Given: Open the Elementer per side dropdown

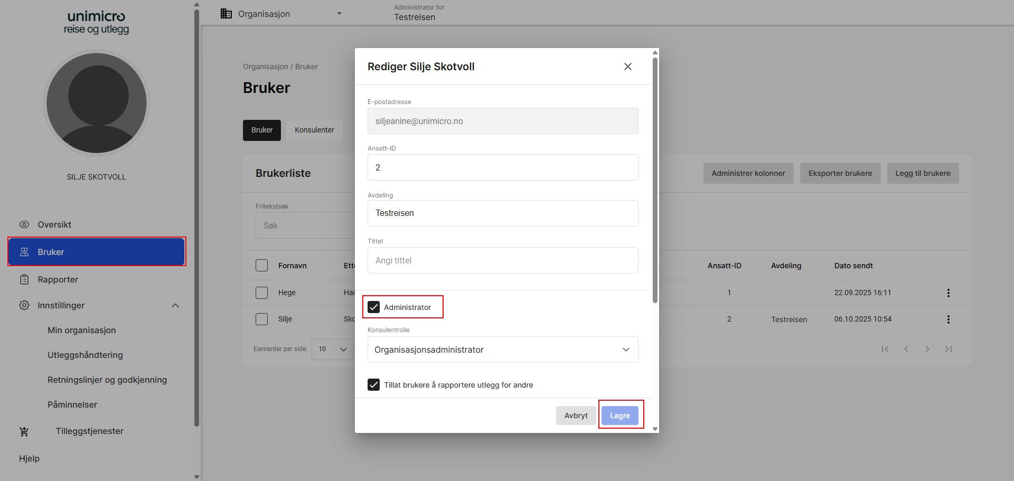Looking at the screenshot, I should tap(333, 349).
